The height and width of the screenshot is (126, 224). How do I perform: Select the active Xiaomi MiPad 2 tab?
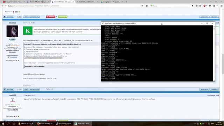click(63, 2)
